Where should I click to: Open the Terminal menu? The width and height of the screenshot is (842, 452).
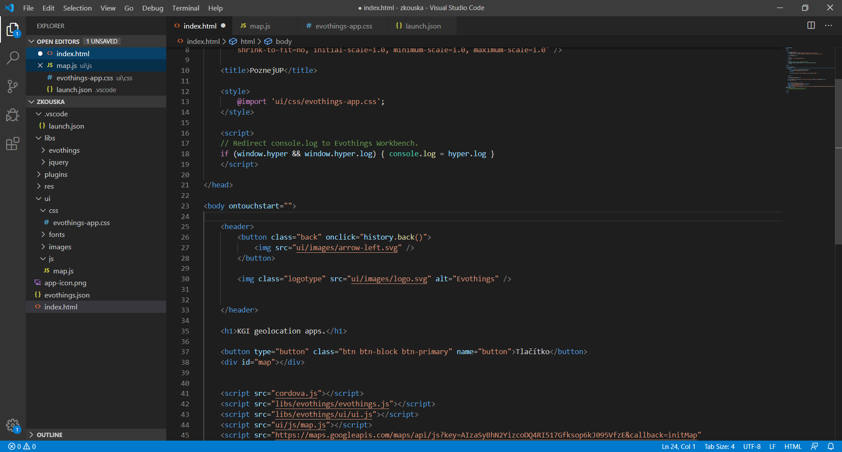pos(186,8)
